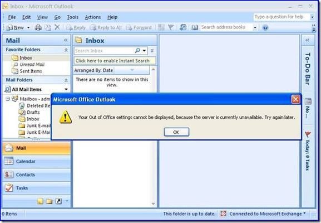The width and height of the screenshot is (321, 223).
Task: Click the New mail button
Action: pos(15,27)
